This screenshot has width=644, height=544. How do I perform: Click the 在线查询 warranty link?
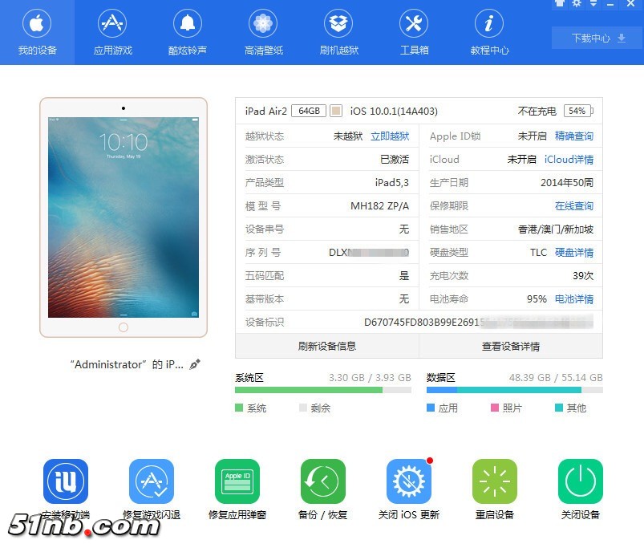tap(573, 206)
